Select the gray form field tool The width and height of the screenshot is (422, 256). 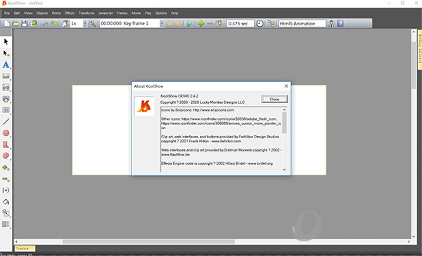click(6, 110)
